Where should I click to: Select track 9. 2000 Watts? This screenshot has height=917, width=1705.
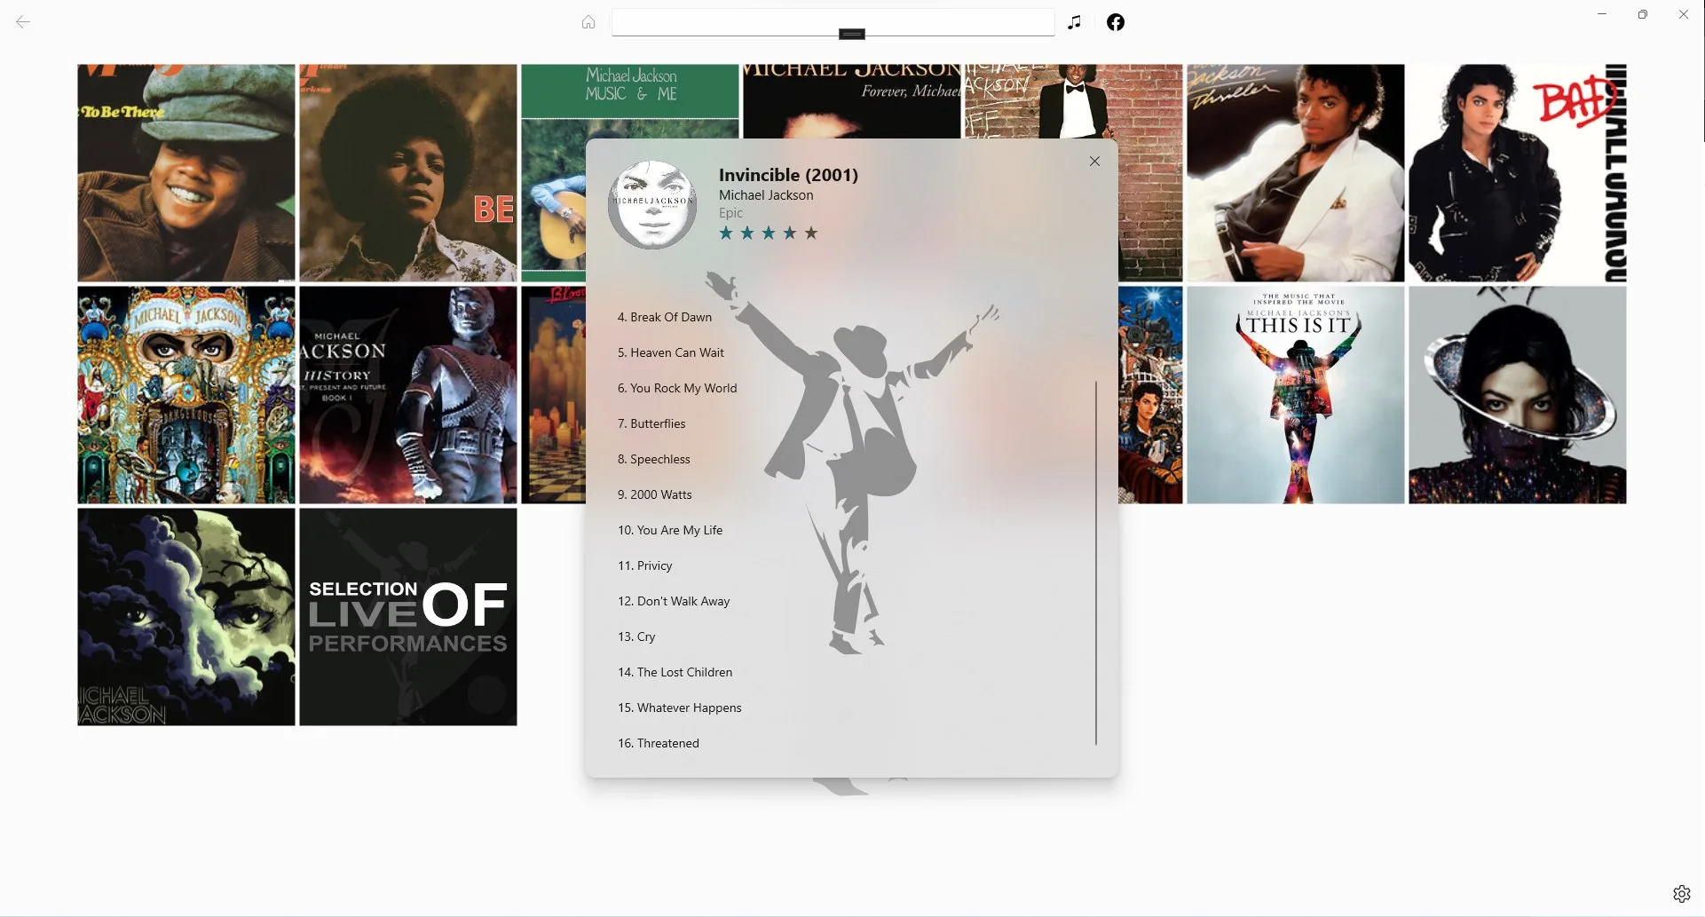pyautogui.click(x=655, y=494)
